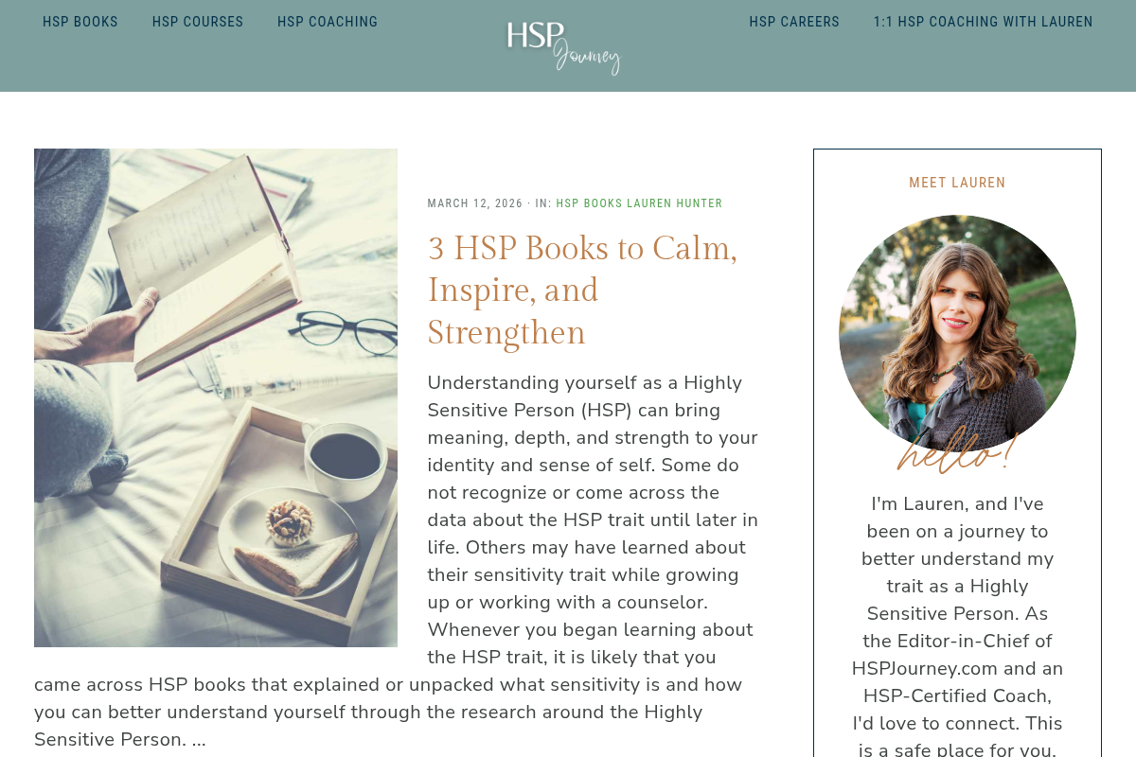Screen dimensions: 1136x757
Task: Click the ellipsis ending the post excerpt
Action: point(199,740)
